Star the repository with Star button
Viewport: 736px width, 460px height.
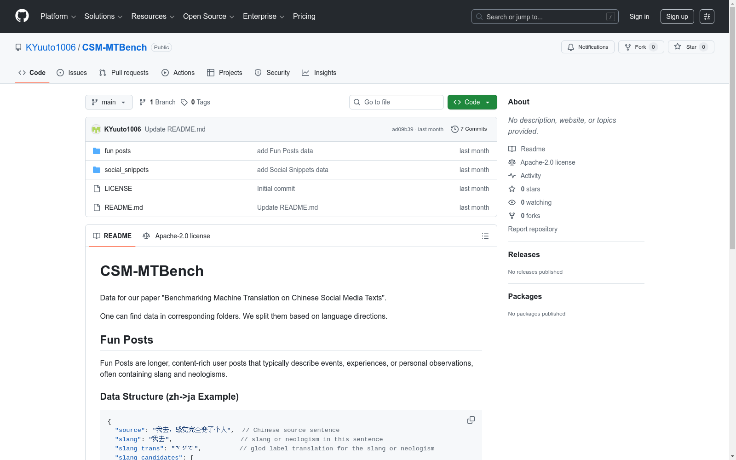point(691,47)
